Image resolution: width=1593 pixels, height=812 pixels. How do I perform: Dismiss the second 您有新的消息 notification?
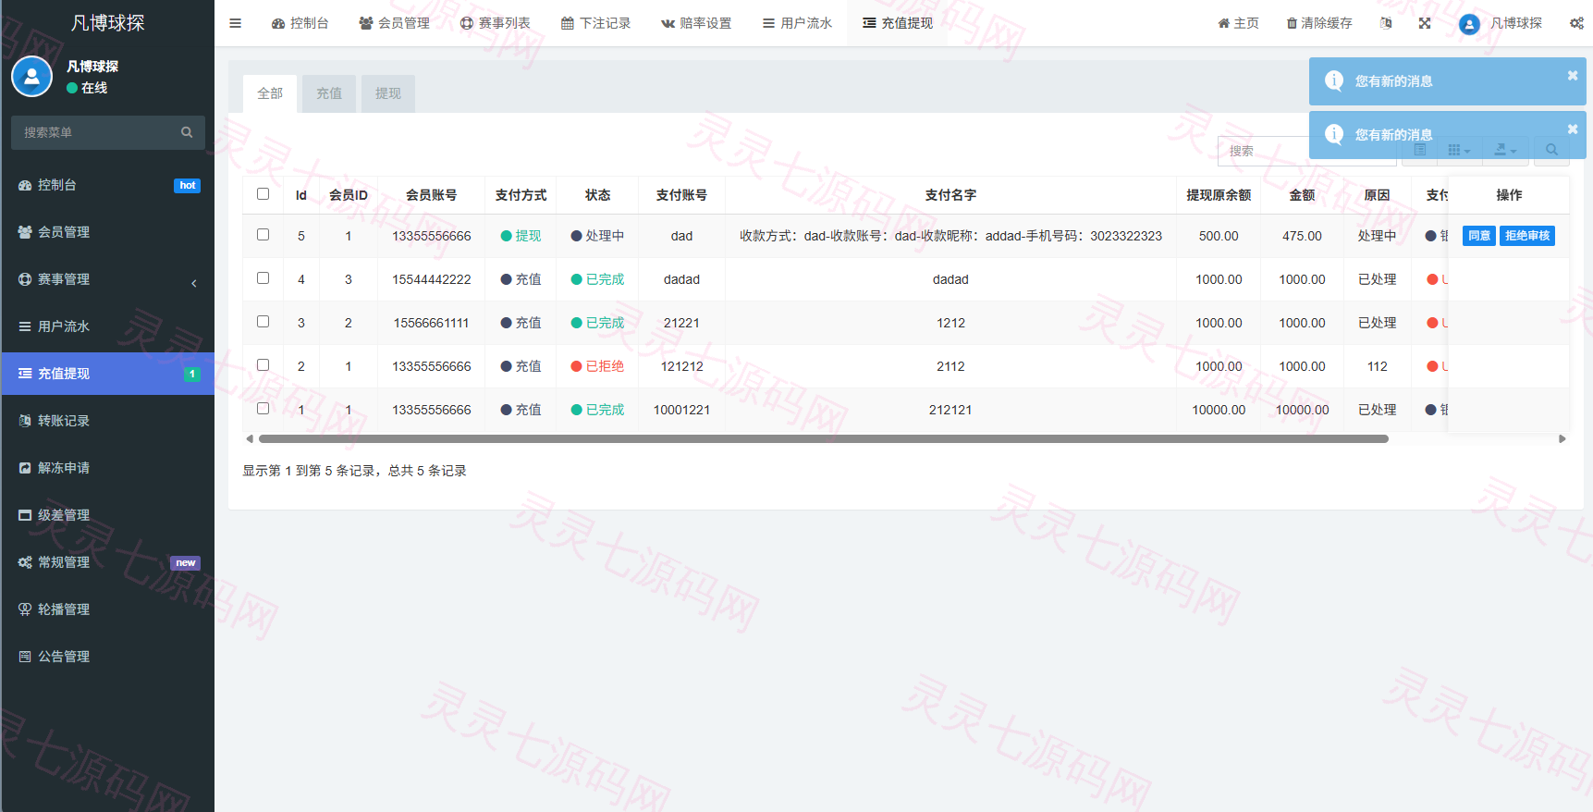(x=1573, y=129)
